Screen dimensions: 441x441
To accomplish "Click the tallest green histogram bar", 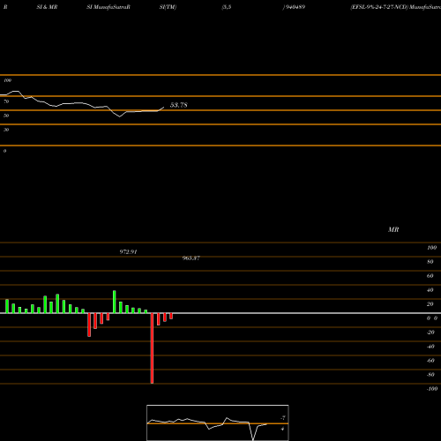I will (115, 302).
